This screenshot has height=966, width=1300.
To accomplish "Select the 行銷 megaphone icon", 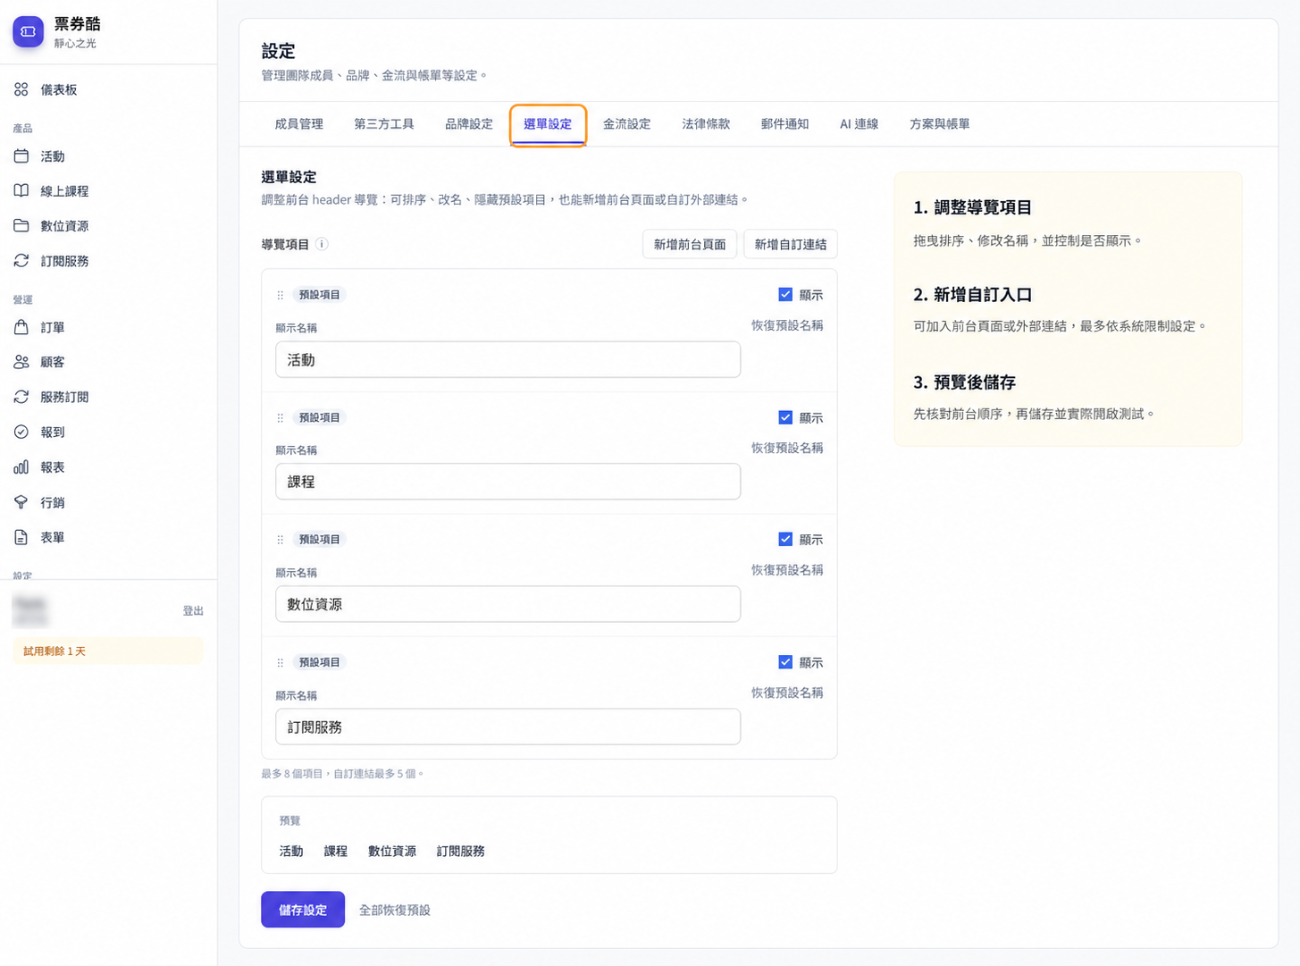I will [21, 502].
